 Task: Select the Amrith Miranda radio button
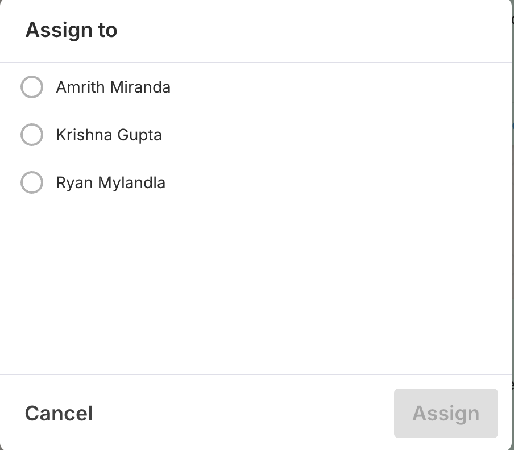tap(32, 88)
